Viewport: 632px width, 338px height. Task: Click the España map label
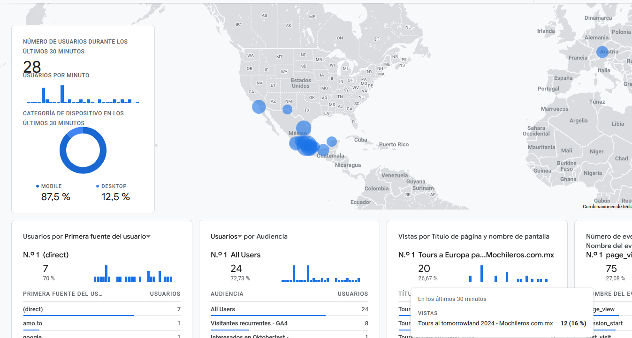point(563,78)
